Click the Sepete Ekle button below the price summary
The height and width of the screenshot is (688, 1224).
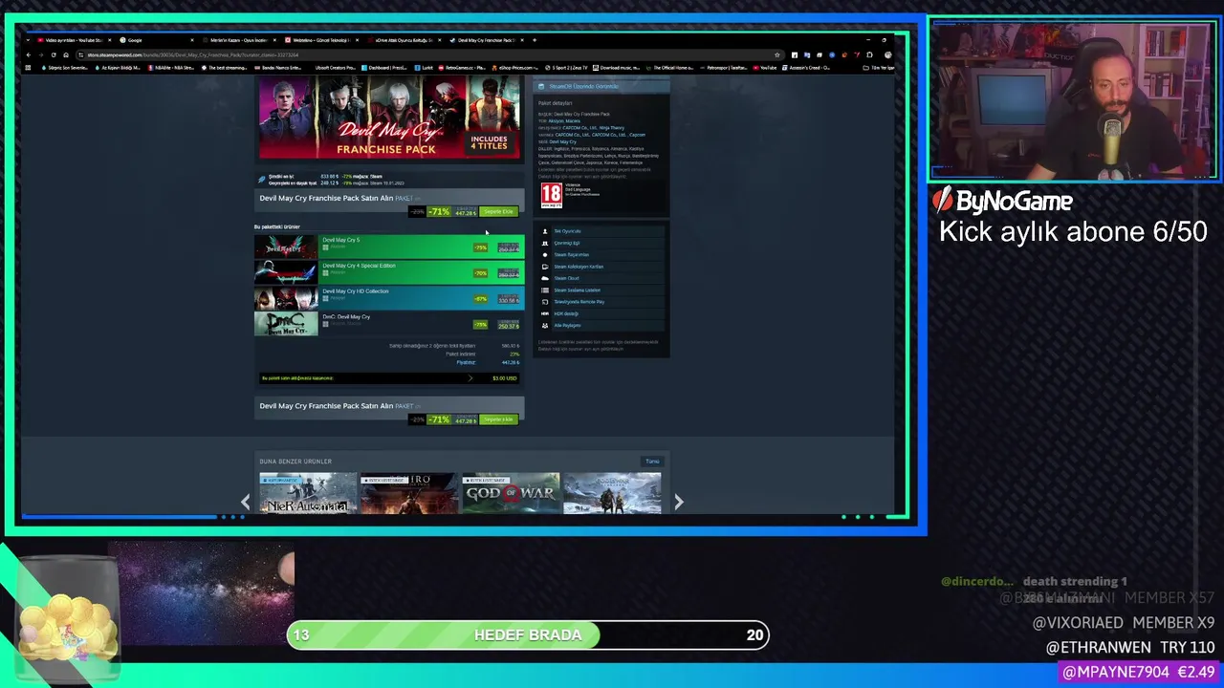(x=498, y=419)
